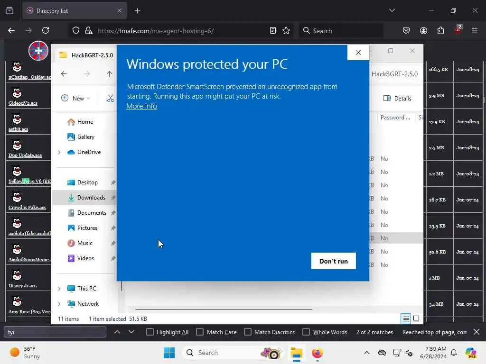486x364 pixels.
Task: Go to previous find match arrow
Action: tap(117, 332)
